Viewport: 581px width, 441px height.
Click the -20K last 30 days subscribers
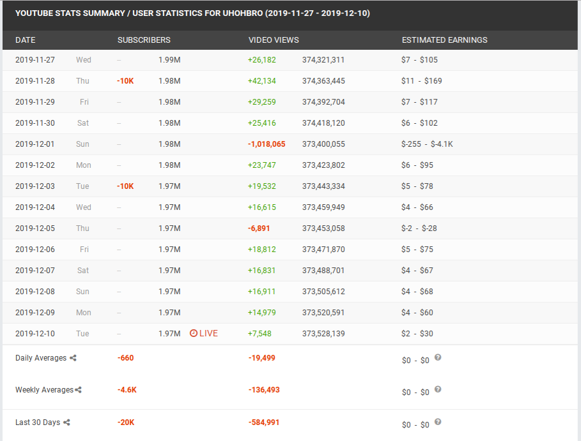tap(126, 422)
